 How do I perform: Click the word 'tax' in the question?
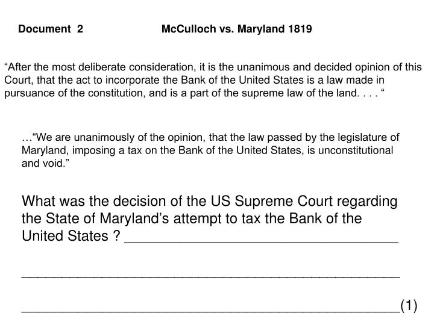[251, 218]
